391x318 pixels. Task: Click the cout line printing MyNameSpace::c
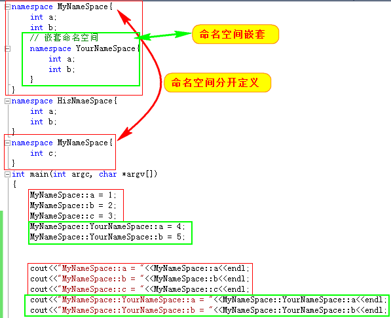click(140, 289)
